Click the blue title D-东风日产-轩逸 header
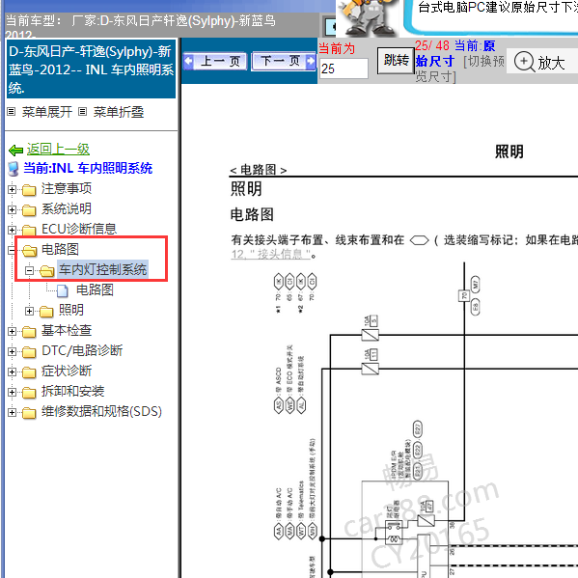 pyautogui.click(x=91, y=69)
